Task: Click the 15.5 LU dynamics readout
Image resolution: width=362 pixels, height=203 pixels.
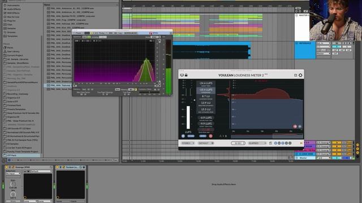Action: [x=206, y=111]
